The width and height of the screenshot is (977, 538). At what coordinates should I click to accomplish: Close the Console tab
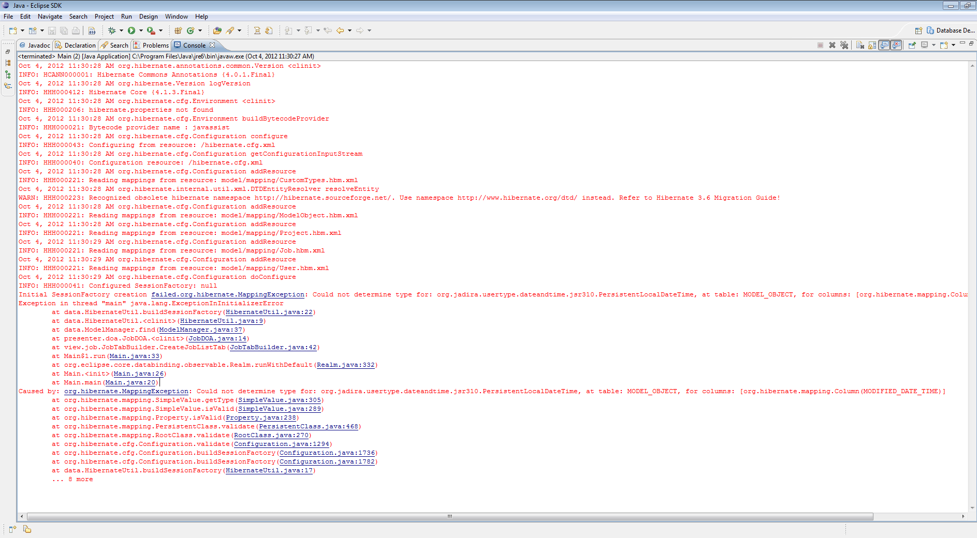coord(213,45)
